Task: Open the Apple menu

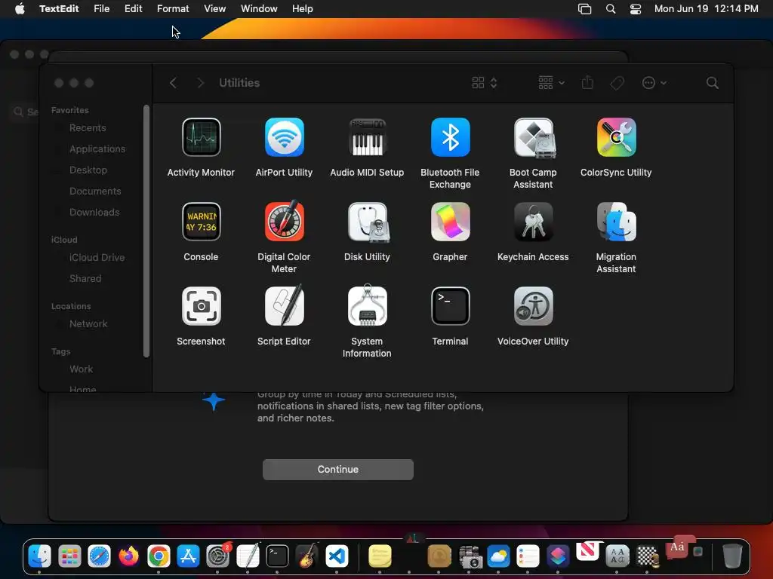Action: (20, 9)
